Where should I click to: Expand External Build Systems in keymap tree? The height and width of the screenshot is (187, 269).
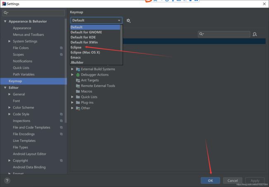pos(72,69)
